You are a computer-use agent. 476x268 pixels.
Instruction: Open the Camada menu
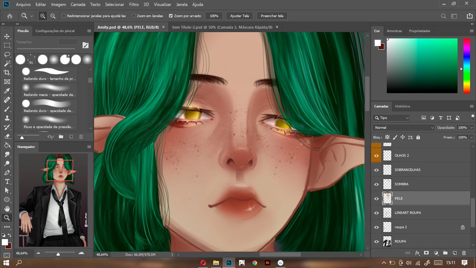point(78,4)
